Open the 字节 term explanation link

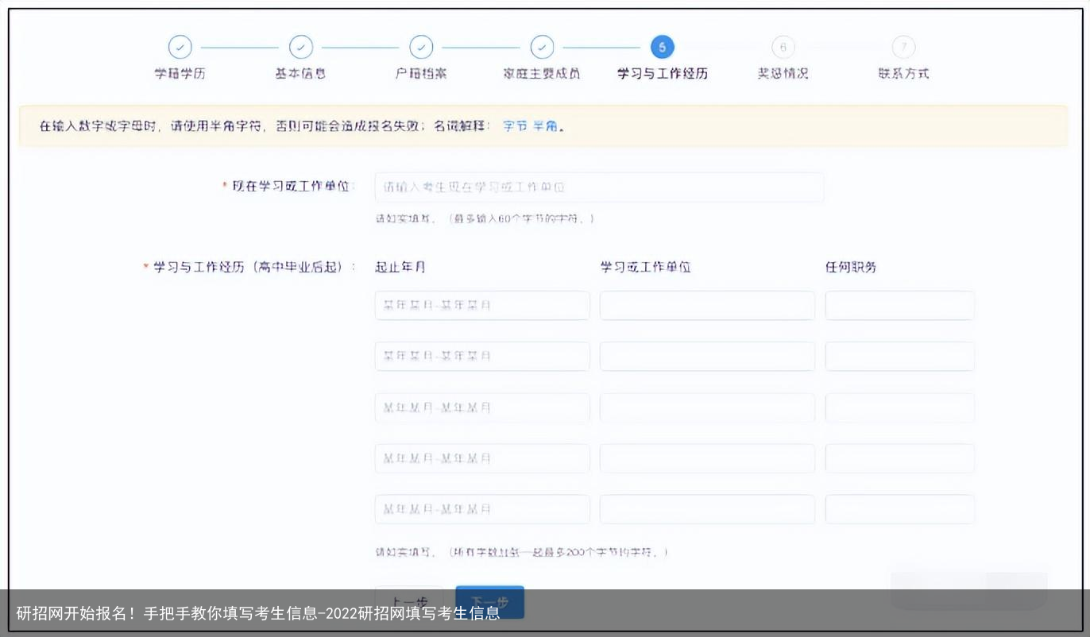[515, 125]
